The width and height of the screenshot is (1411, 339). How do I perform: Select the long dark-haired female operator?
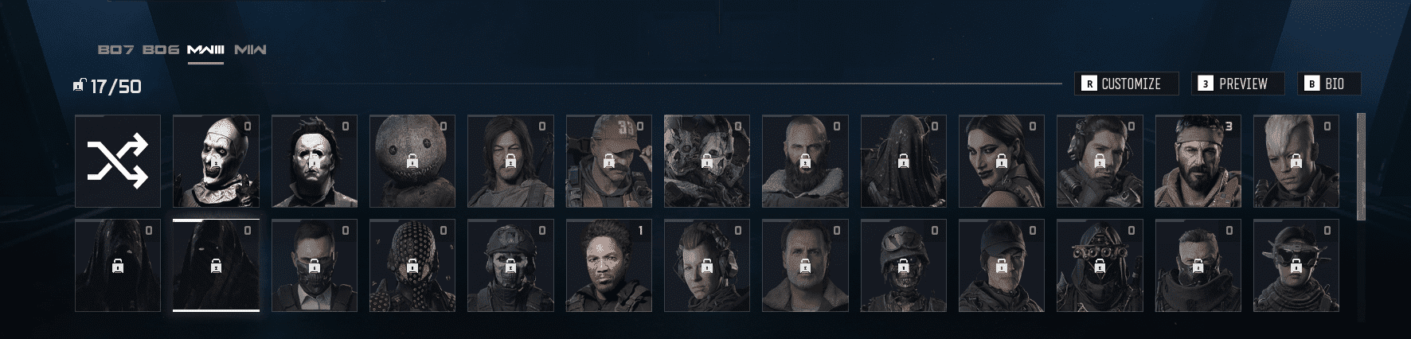click(1002, 161)
